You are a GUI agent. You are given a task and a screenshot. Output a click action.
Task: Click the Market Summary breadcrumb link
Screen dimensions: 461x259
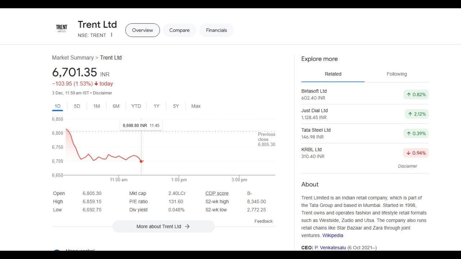tap(73, 58)
